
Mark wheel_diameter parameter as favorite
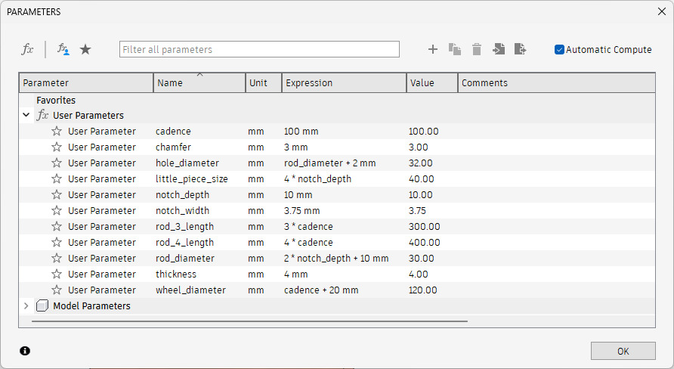pyautogui.click(x=57, y=290)
